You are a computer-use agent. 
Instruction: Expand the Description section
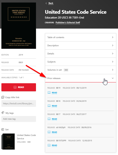click(x=81, y=45)
